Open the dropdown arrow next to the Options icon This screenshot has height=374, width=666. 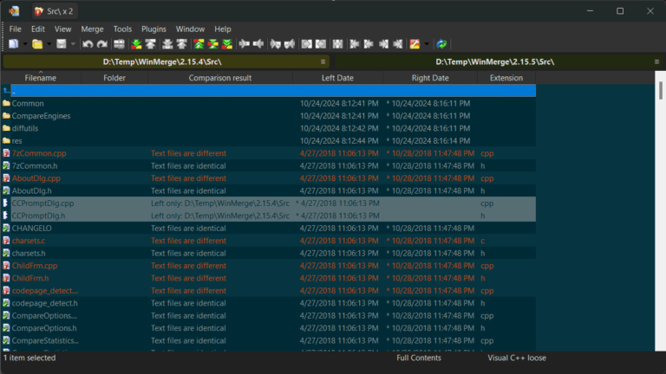point(427,44)
